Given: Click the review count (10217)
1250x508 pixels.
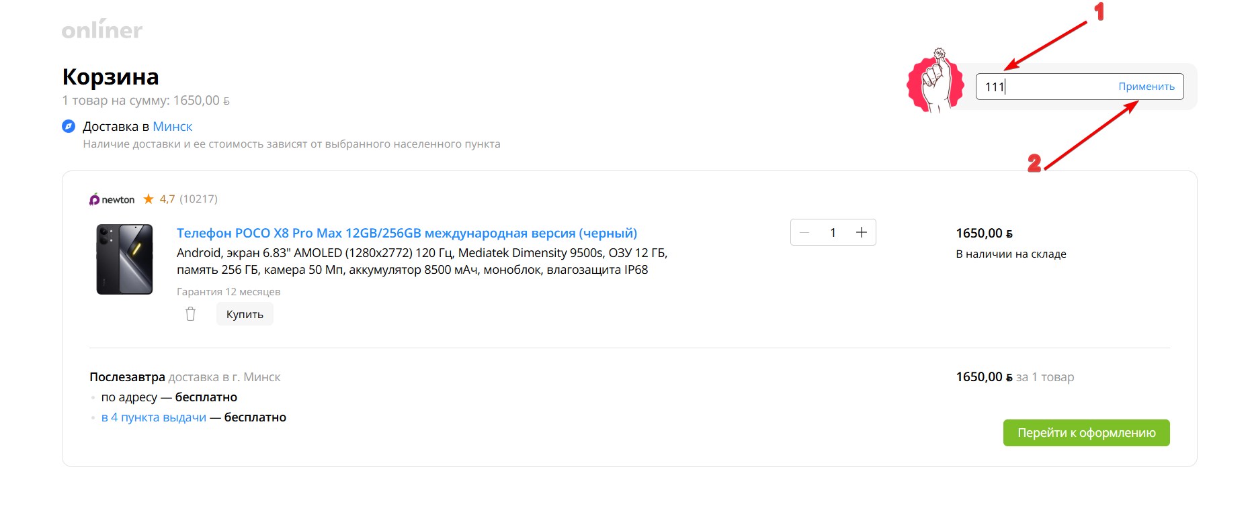Looking at the screenshot, I should pos(198,199).
